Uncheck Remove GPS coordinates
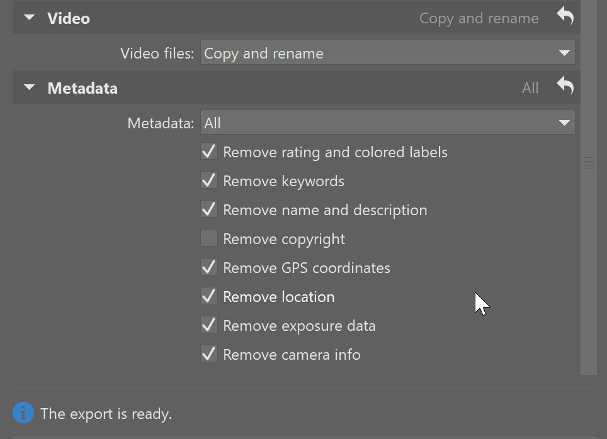Viewport: 607px width, 439px height. [209, 267]
